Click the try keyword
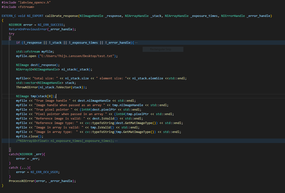The height and width of the screenshot is (193, 285). click(12, 34)
